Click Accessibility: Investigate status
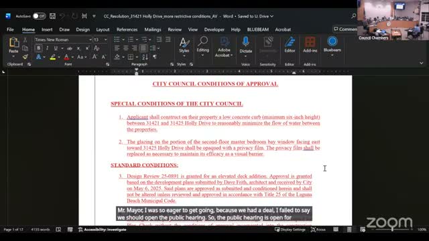The height and width of the screenshot is (241, 429). point(103,230)
